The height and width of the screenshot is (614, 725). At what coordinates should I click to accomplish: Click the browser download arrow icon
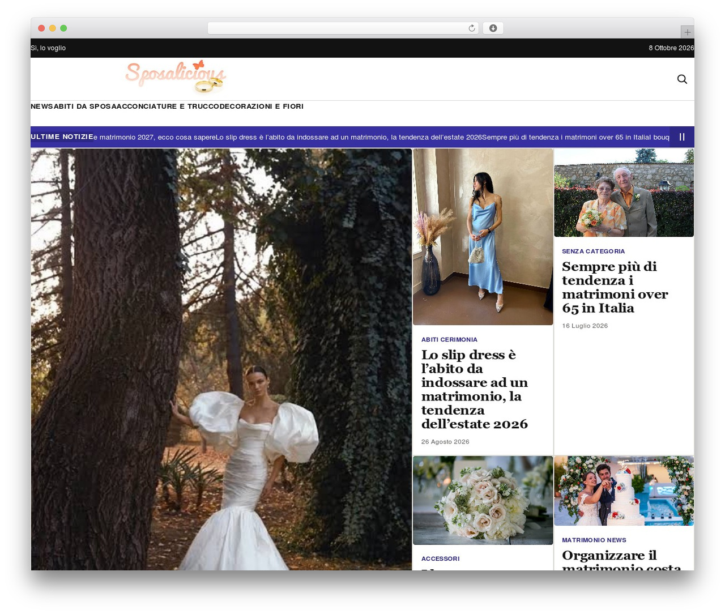tap(493, 28)
